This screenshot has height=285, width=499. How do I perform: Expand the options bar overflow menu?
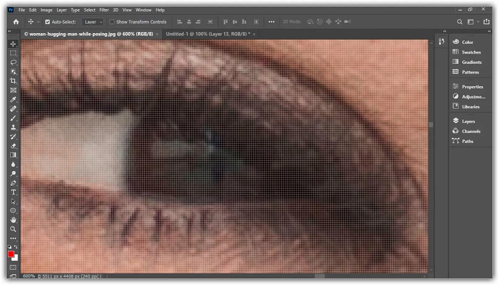point(271,21)
